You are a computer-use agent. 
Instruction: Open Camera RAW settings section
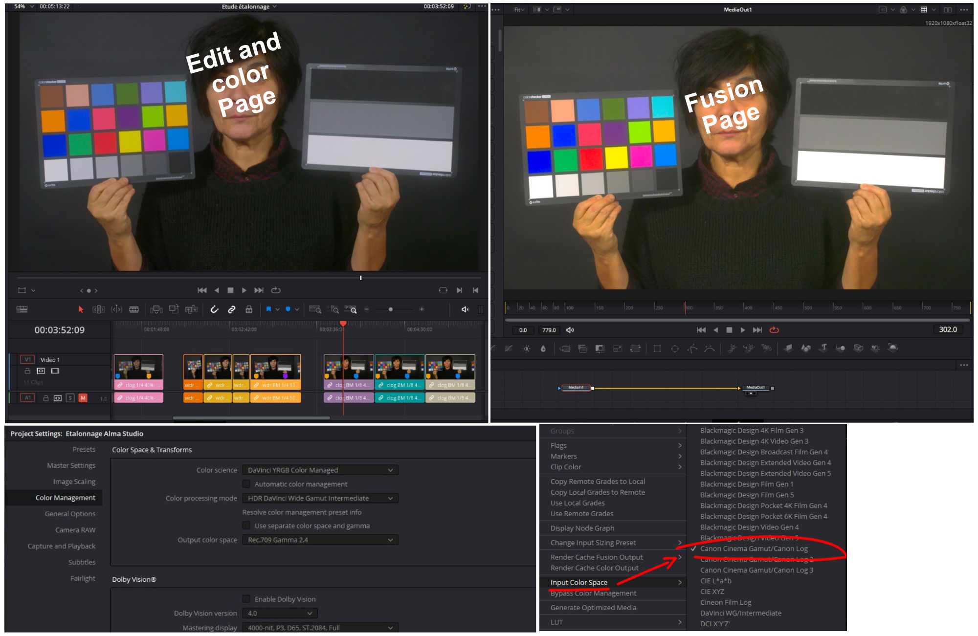point(75,530)
